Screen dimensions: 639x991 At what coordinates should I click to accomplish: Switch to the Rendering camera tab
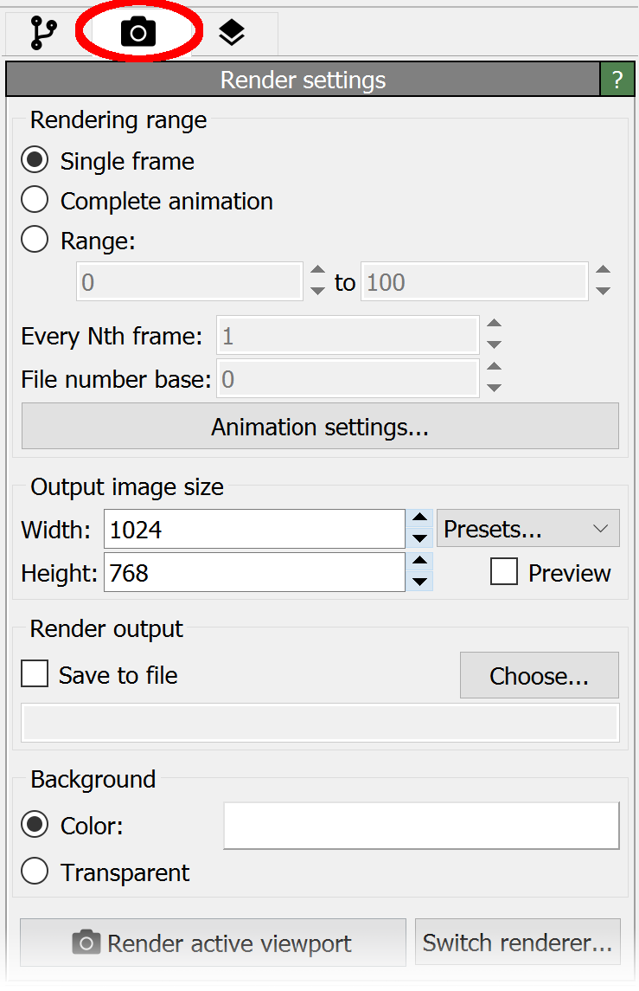(138, 33)
